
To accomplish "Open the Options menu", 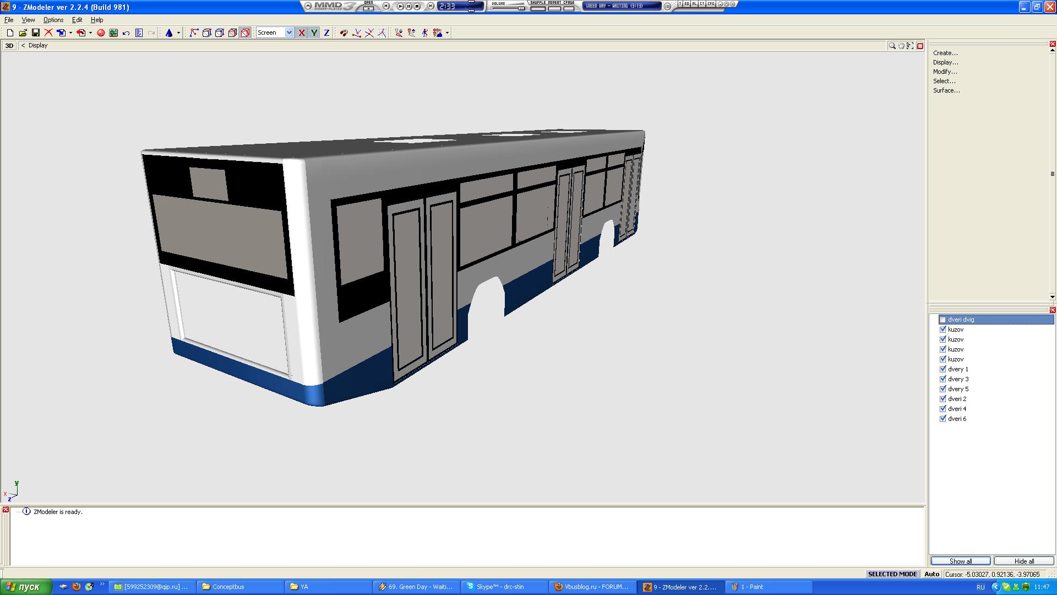I will (x=53, y=20).
